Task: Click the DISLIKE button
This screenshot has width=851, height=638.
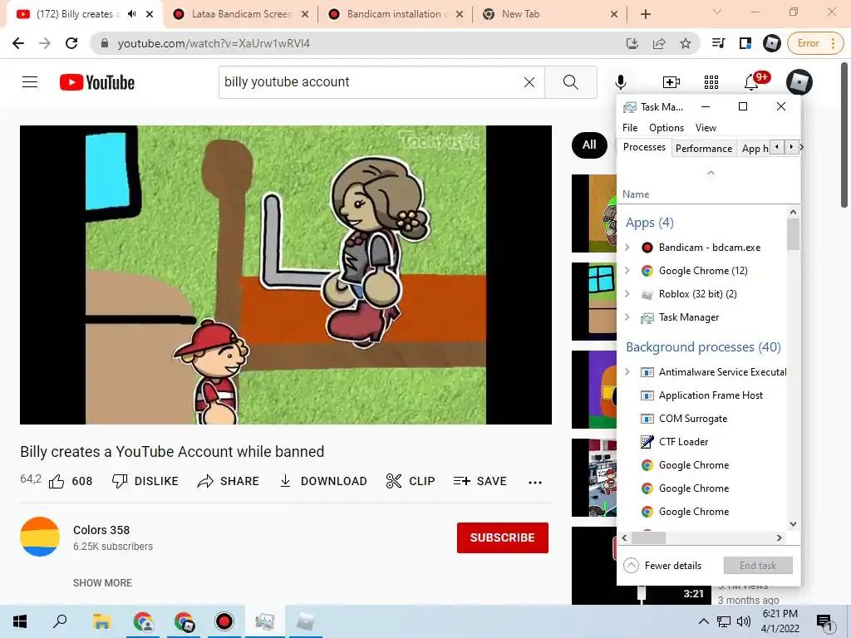Action: pyautogui.click(x=145, y=481)
